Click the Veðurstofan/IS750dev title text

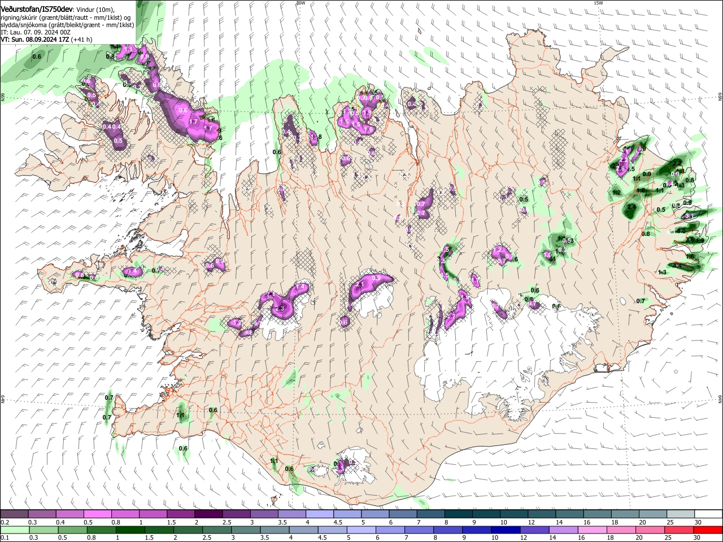(x=36, y=10)
